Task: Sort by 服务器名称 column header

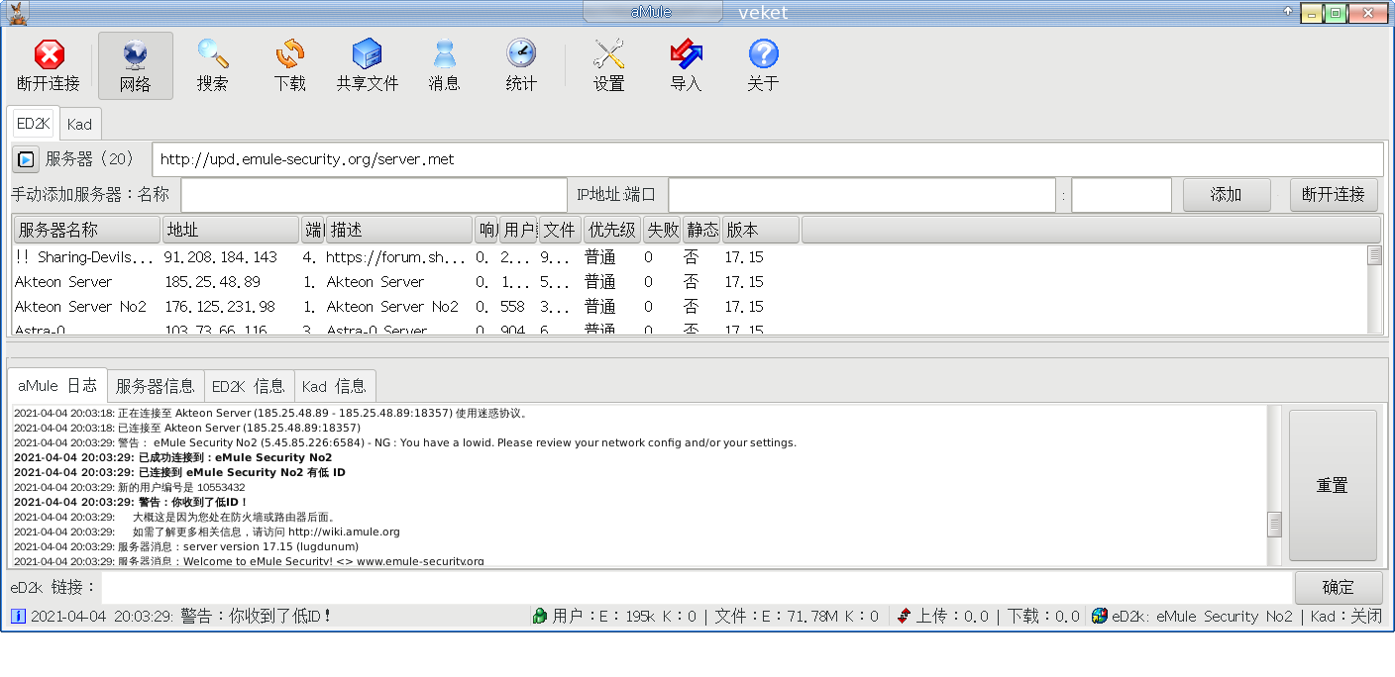Action: [87, 230]
